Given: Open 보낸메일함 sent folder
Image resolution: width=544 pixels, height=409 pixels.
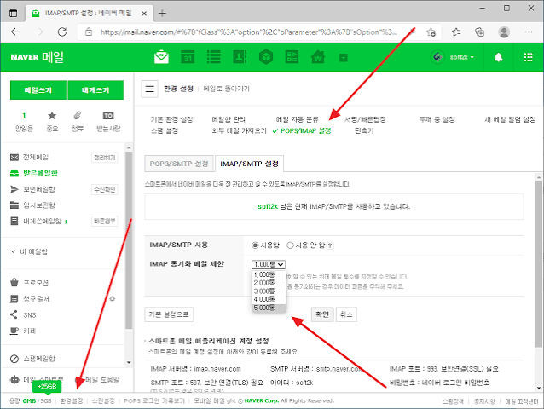Looking at the screenshot, I should coord(39,189).
